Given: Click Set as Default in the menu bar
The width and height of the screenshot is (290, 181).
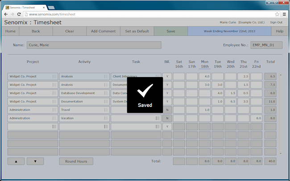Looking at the screenshot, I should click(x=137, y=31).
